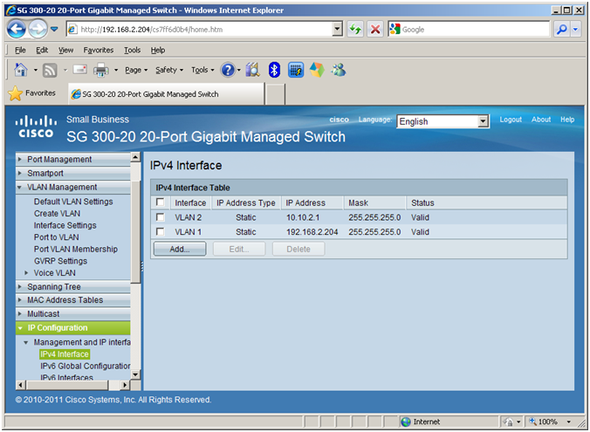Click the Help link in Cisco header

(x=567, y=120)
